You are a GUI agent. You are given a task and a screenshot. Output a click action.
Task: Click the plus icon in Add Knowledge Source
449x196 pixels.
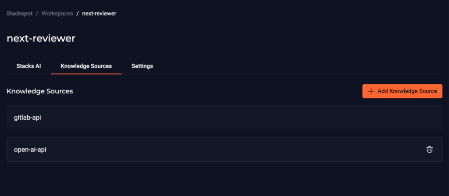(371, 91)
